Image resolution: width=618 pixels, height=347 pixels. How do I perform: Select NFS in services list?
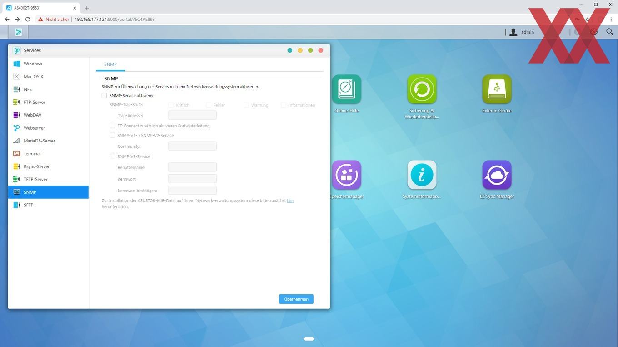tap(48, 89)
